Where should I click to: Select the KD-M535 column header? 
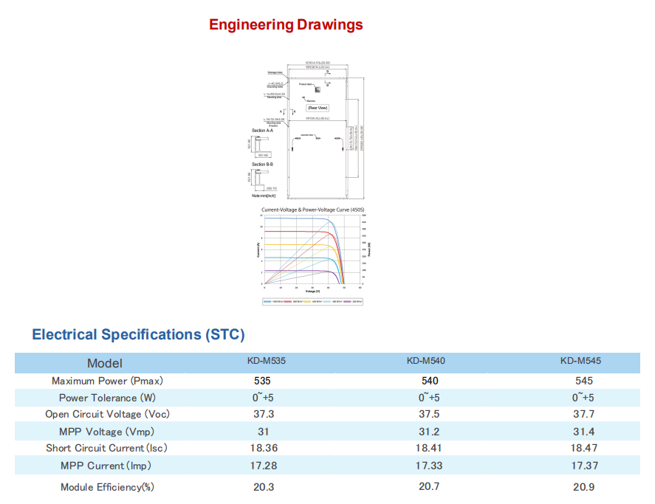pyautogui.click(x=266, y=362)
